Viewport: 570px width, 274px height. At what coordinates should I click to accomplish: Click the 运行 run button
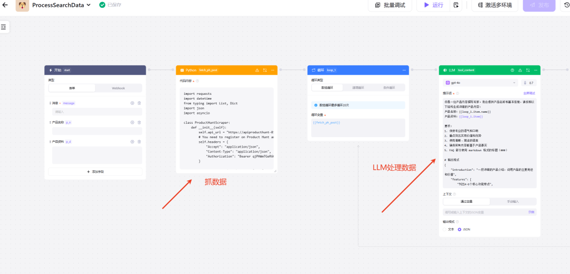coord(434,5)
